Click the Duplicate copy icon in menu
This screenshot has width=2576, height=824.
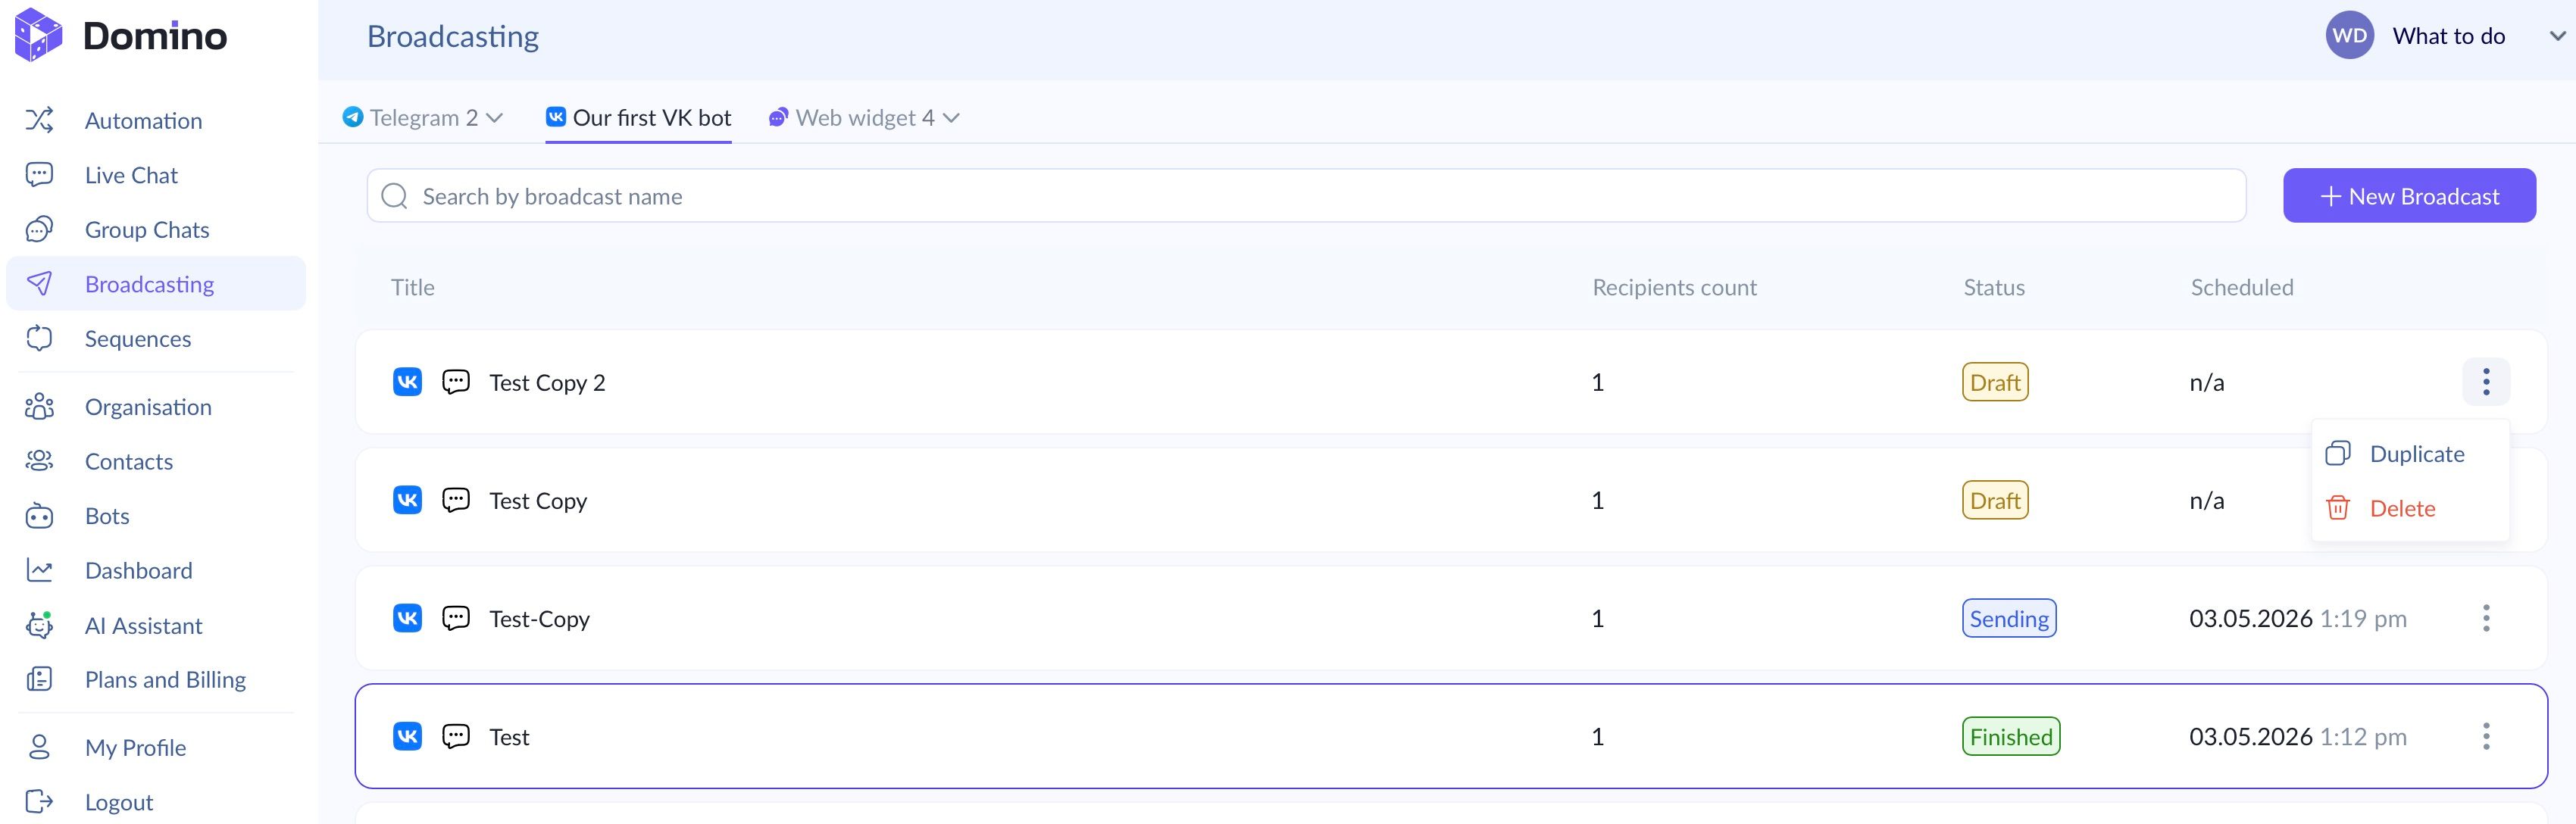(2338, 453)
